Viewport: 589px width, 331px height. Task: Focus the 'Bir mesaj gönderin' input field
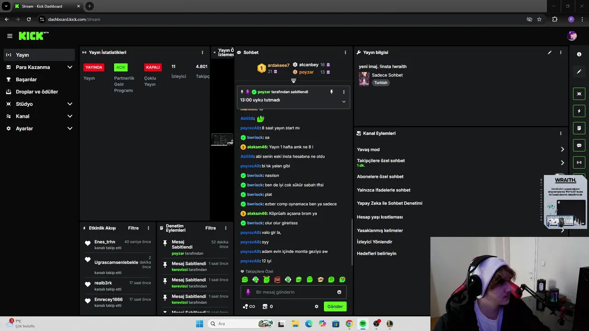click(293, 292)
